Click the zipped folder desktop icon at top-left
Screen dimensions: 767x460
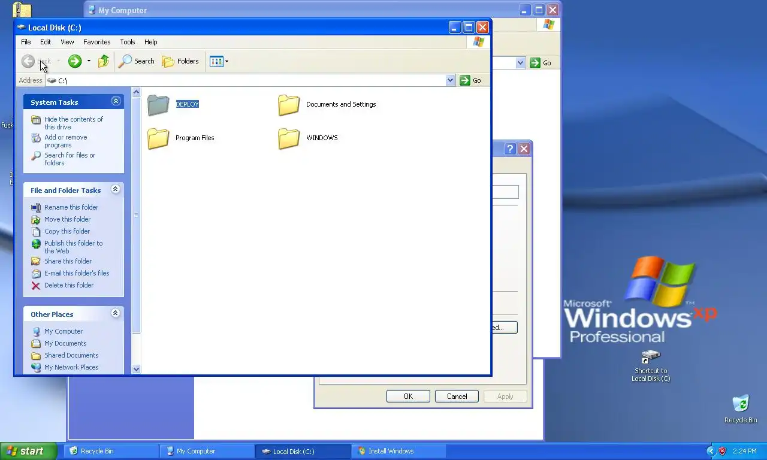22,9
